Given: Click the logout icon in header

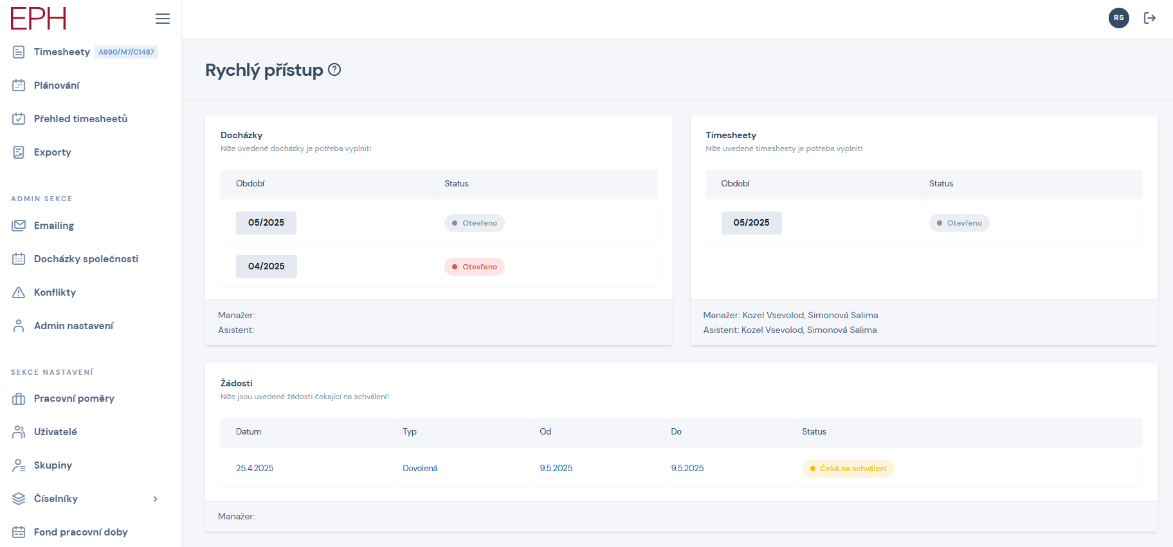Looking at the screenshot, I should click(x=1150, y=18).
